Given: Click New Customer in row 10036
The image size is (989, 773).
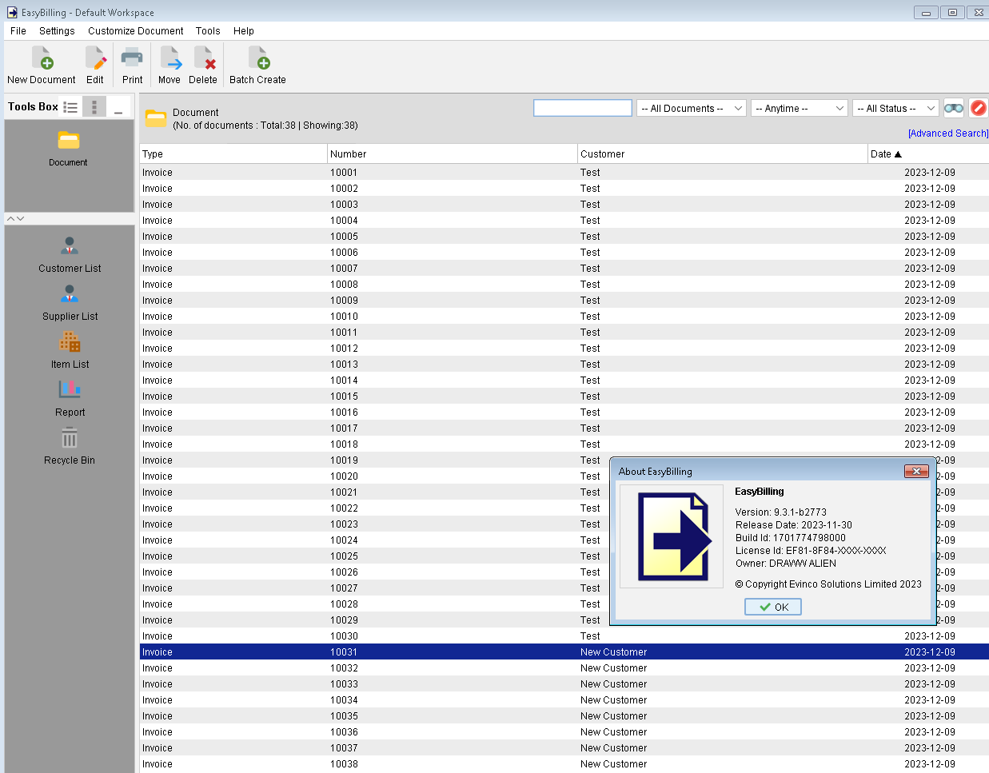Looking at the screenshot, I should 614,732.
